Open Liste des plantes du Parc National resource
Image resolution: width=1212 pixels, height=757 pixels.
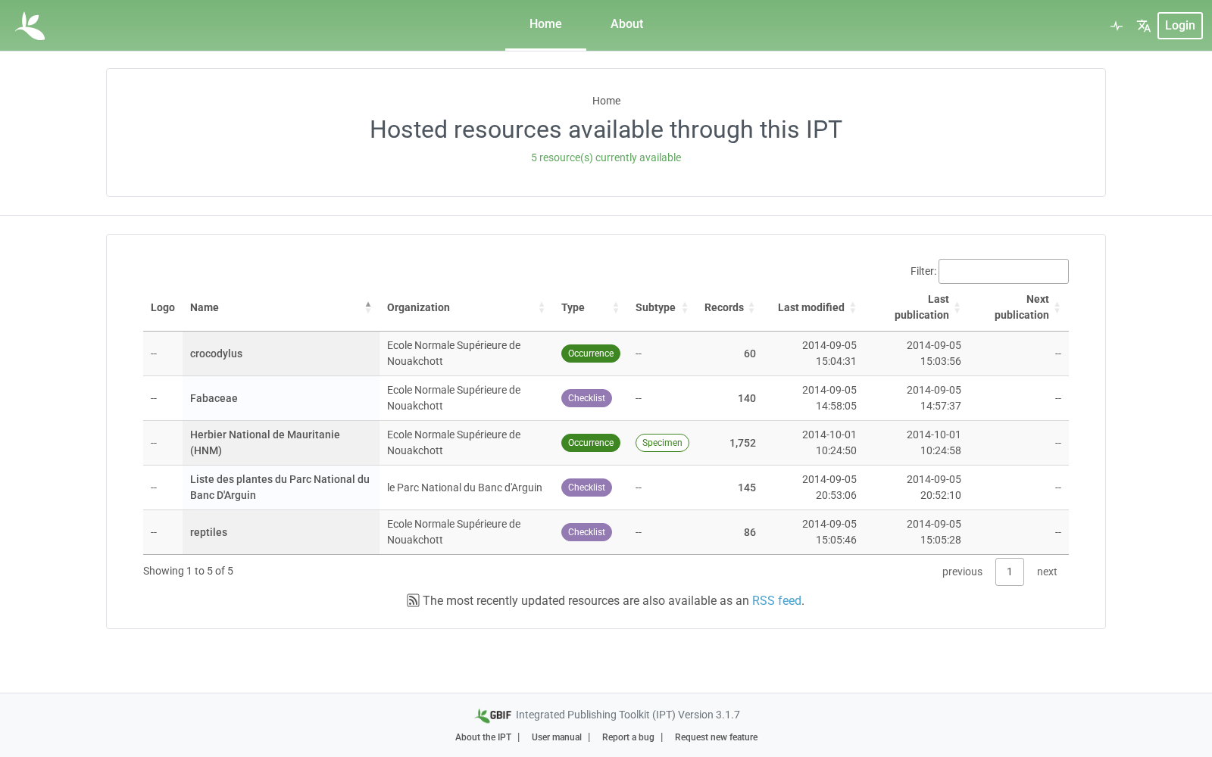tap(280, 488)
